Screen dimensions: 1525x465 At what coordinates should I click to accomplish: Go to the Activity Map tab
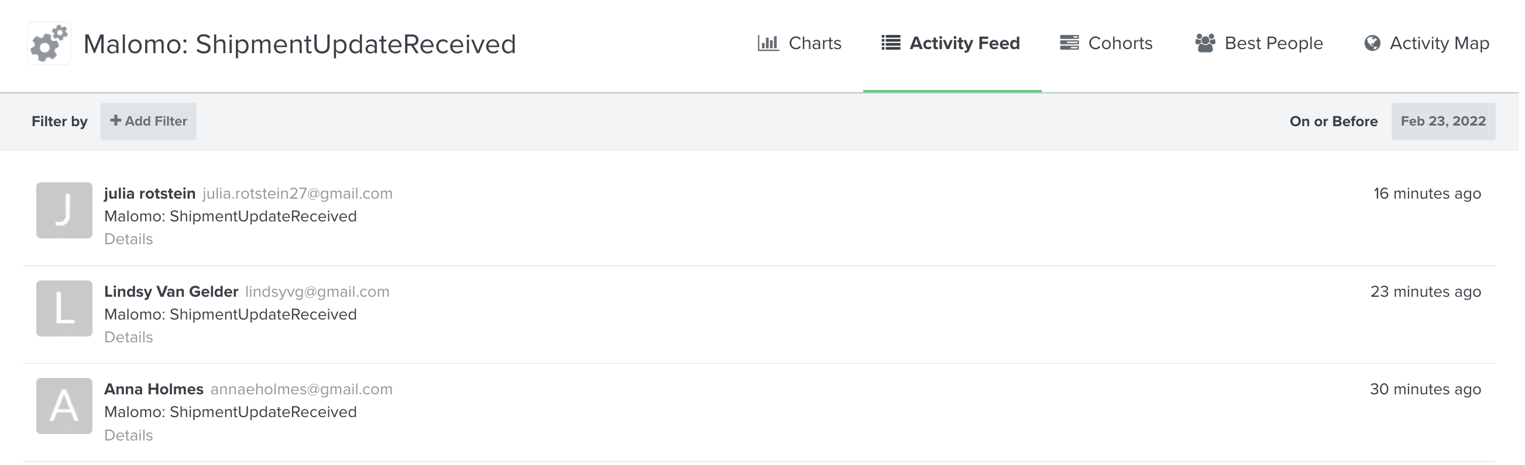tap(1438, 43)
